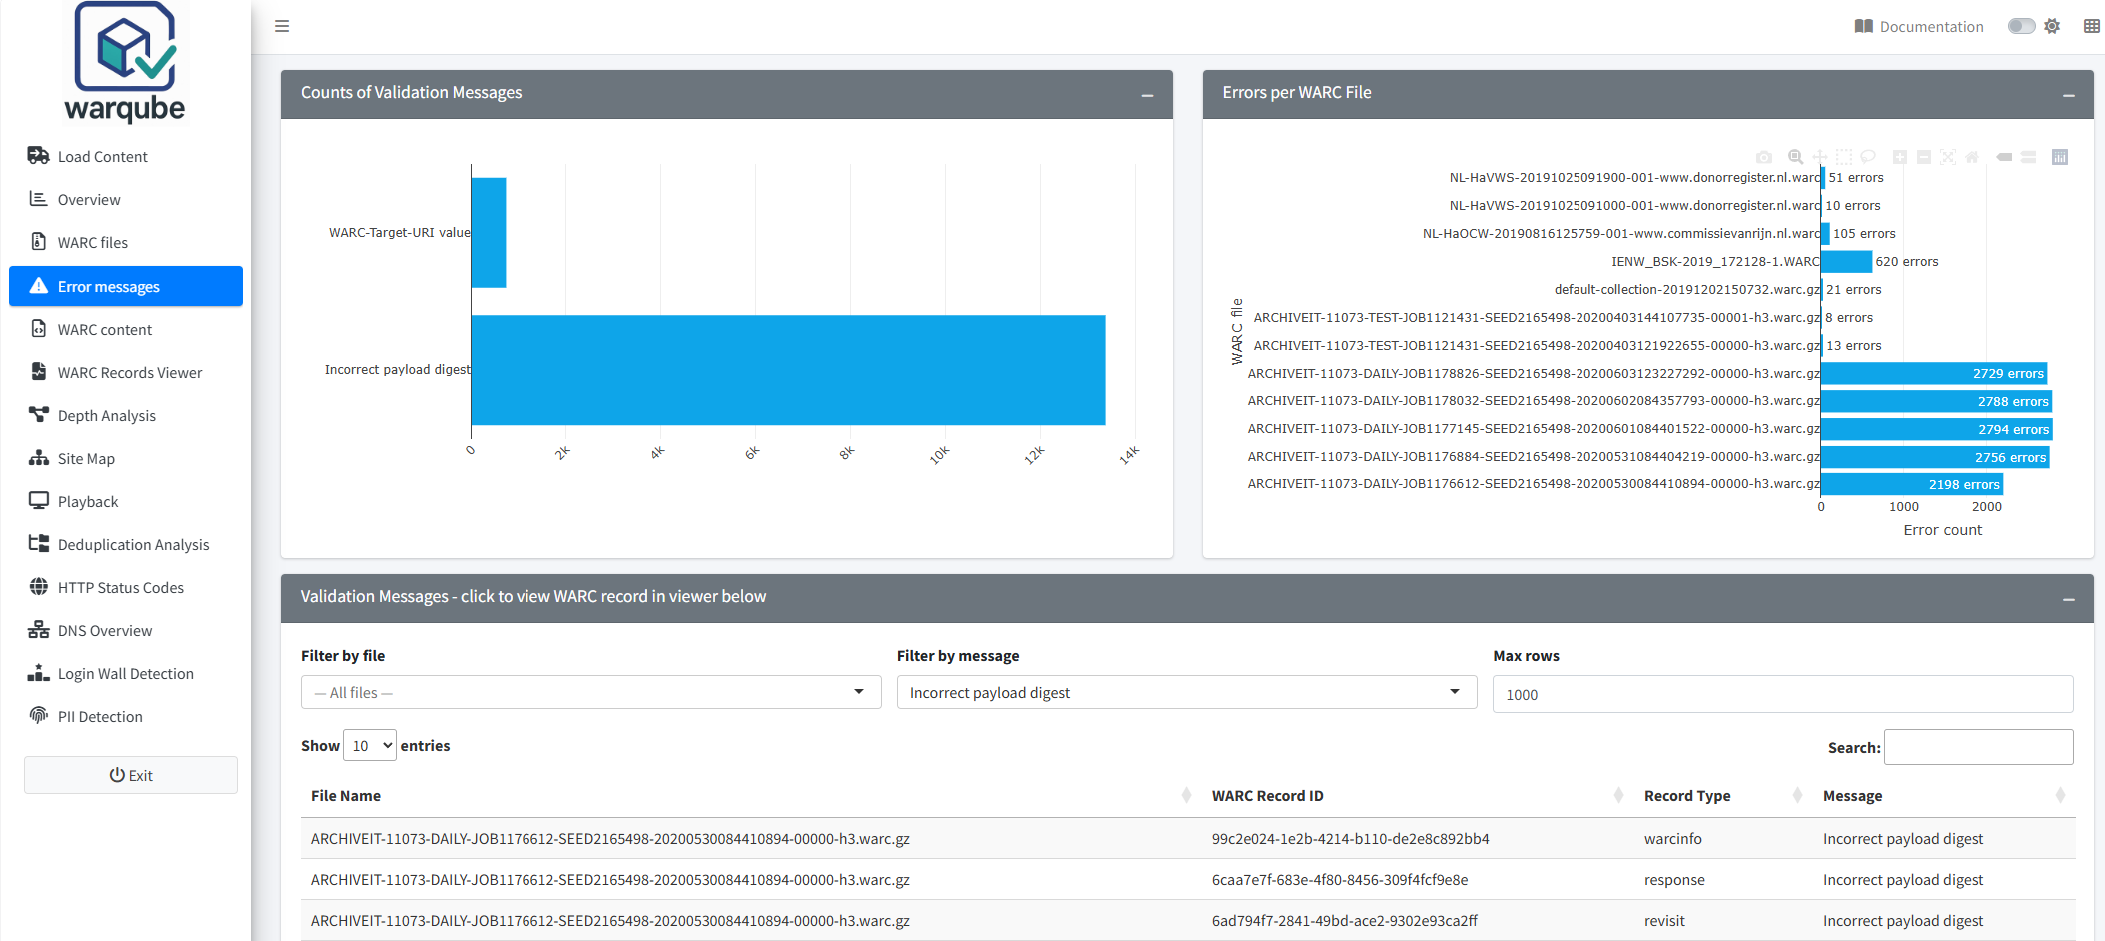The height and width of the screenshot is (941, 2105).
Task: Click the HTTP Status Codes globe icon
Action: click(x=39, y=586)
